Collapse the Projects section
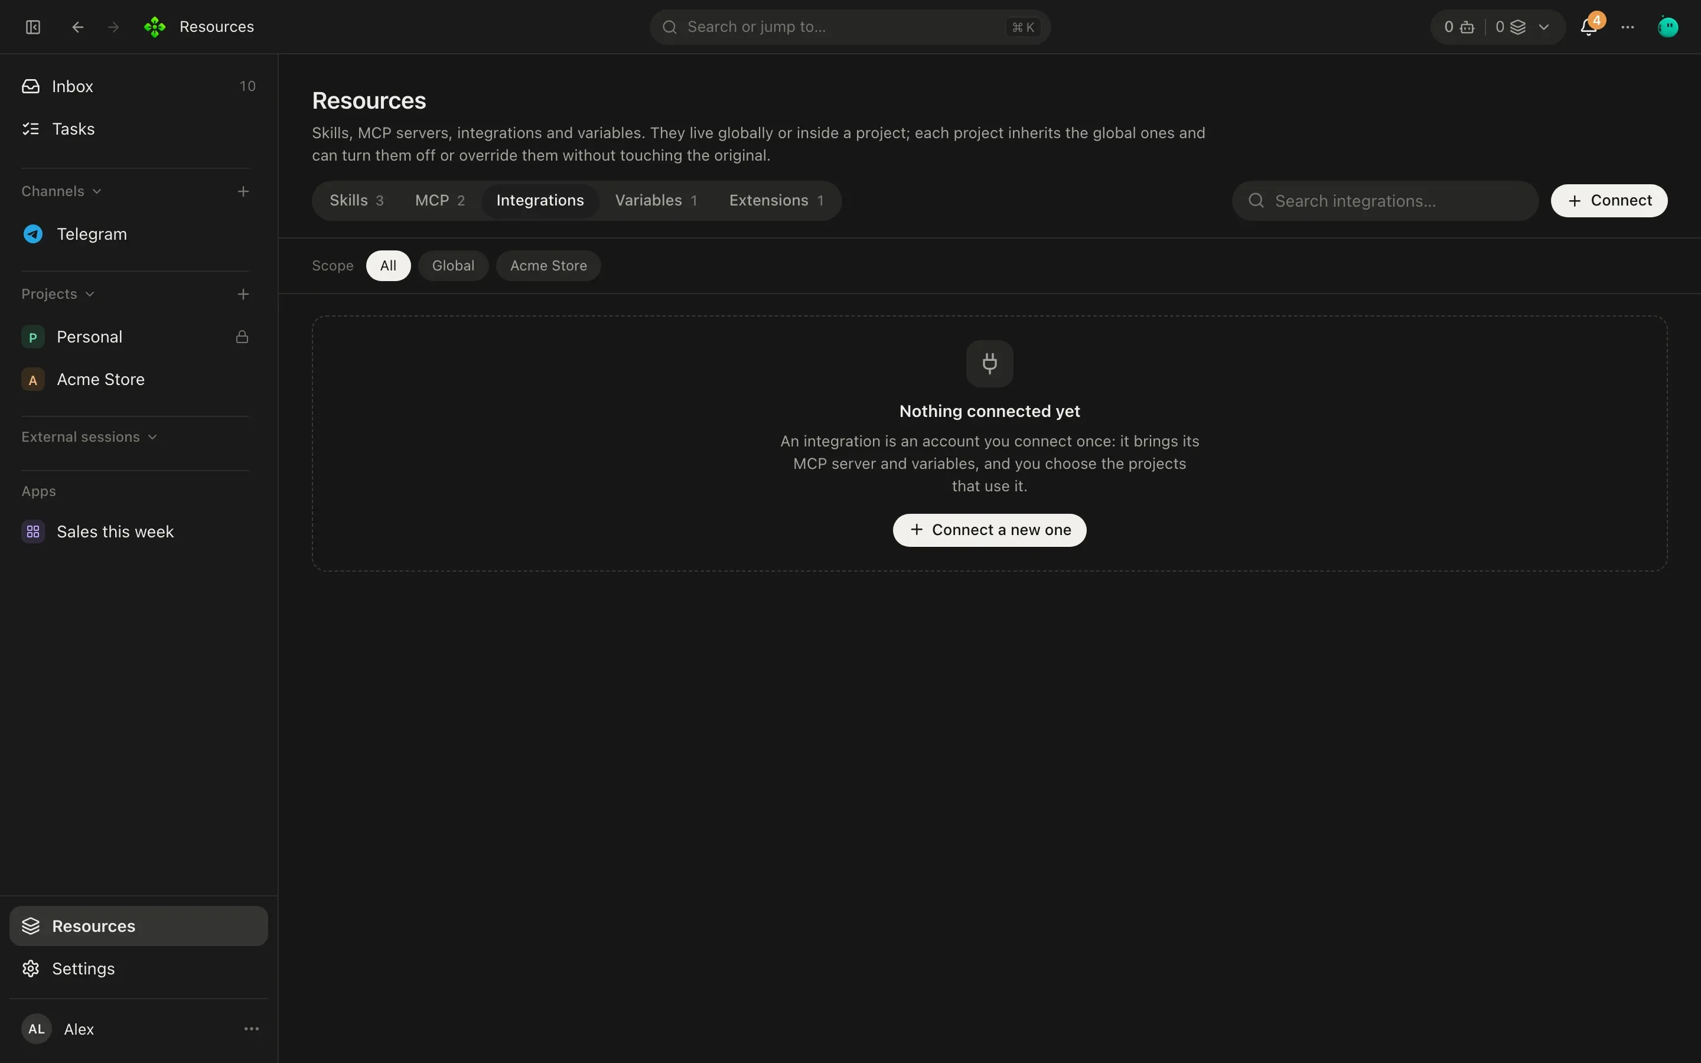The image size is (1701, 1063). click(58, 294)
